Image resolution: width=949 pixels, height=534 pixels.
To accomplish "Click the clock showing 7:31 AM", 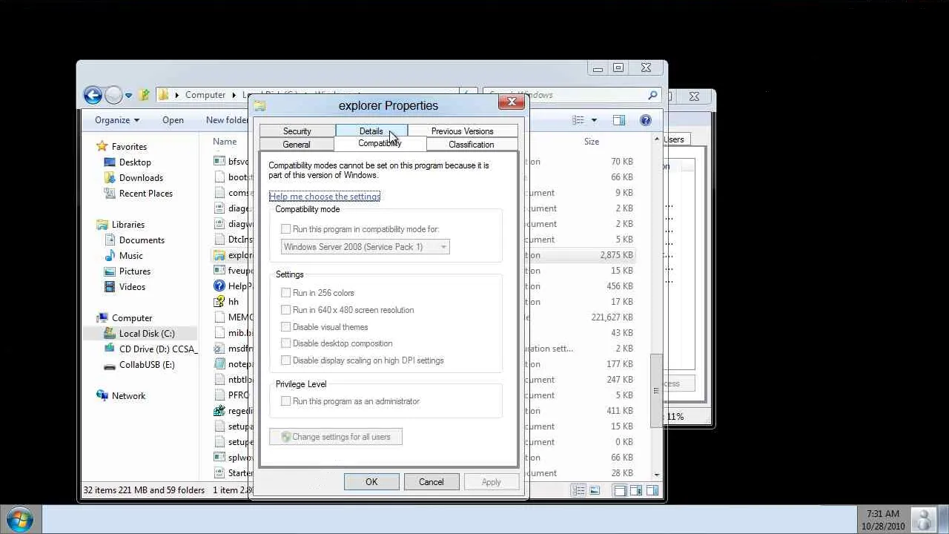I will [x=882, y=513].
